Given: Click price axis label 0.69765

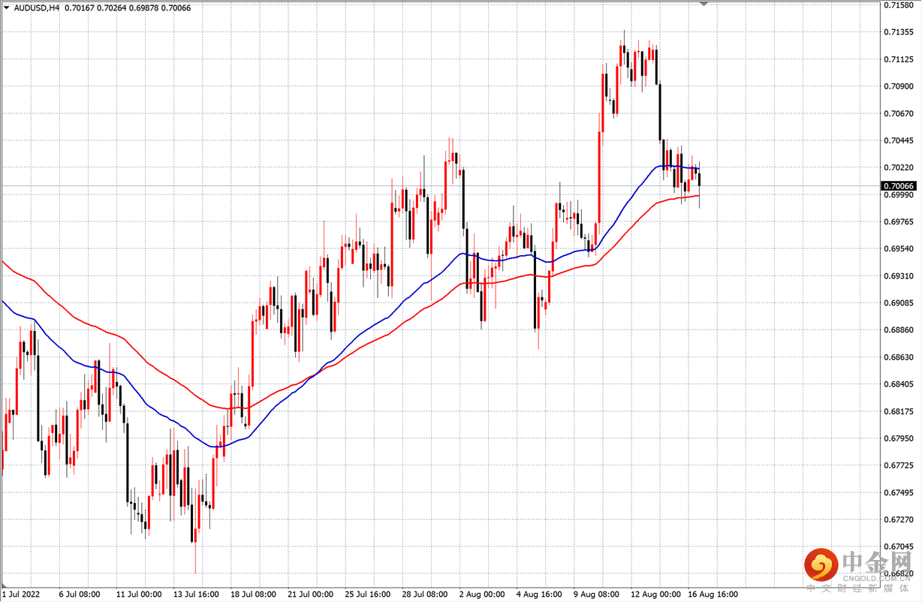Looking at the screenshot, I should [899, 222].
